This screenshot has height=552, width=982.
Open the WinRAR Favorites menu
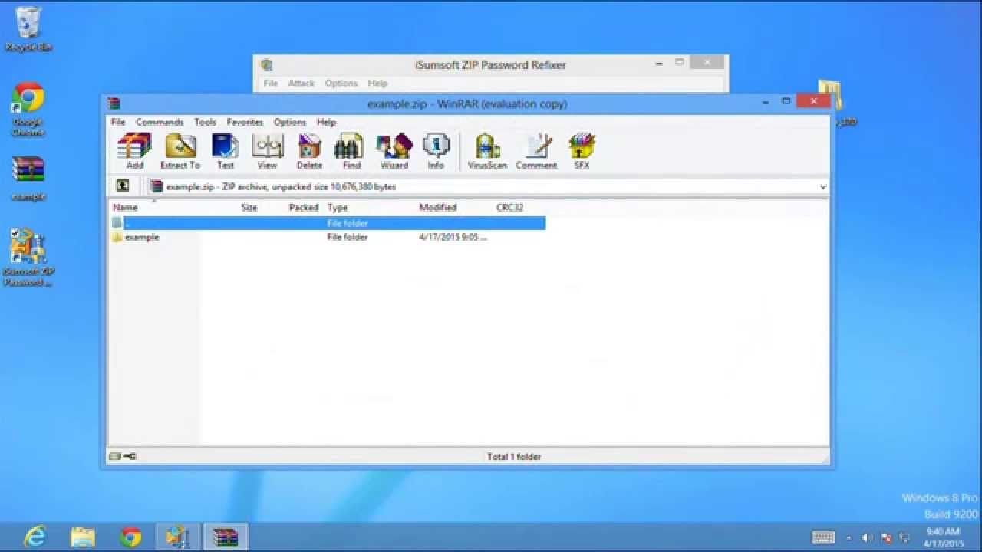(x=245, y=122)
